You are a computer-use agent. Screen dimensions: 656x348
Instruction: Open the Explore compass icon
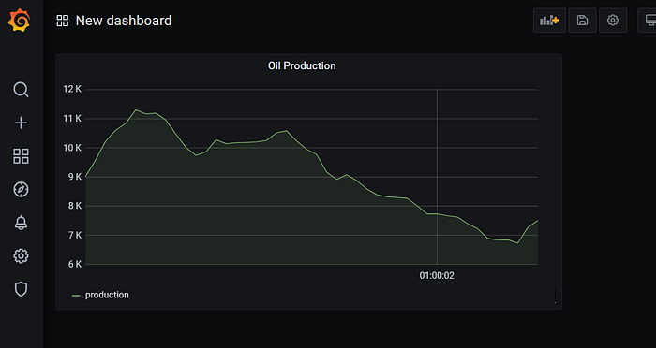21,190
